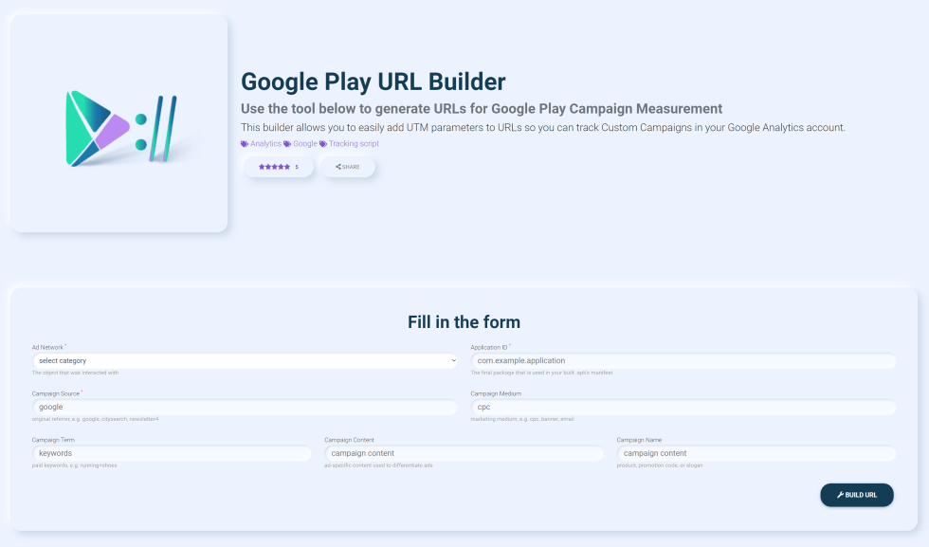Click the tag icon next to Analytics

(x=245, y=144)
